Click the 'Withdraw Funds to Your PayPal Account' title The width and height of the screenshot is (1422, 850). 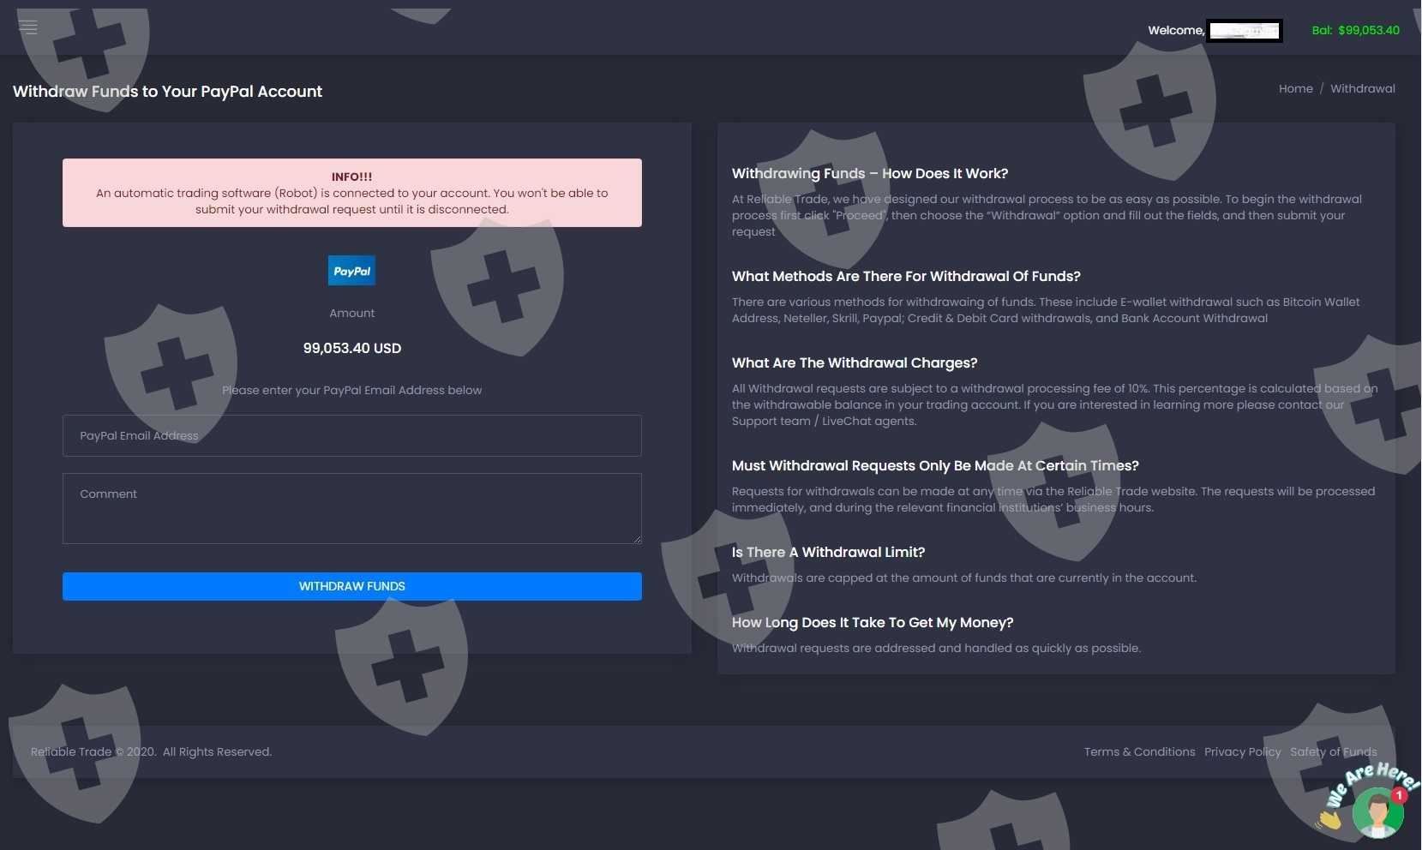pos(167,91)
